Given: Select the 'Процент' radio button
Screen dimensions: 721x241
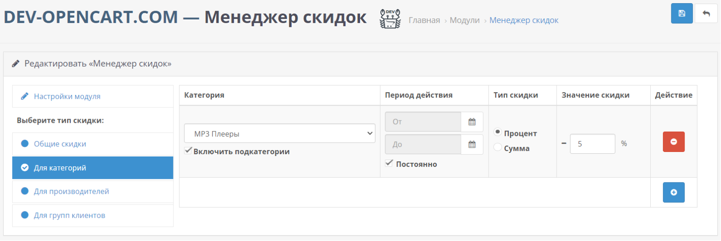Looking at the screenshot, I should pyautogui.click(x=497, y=132).
